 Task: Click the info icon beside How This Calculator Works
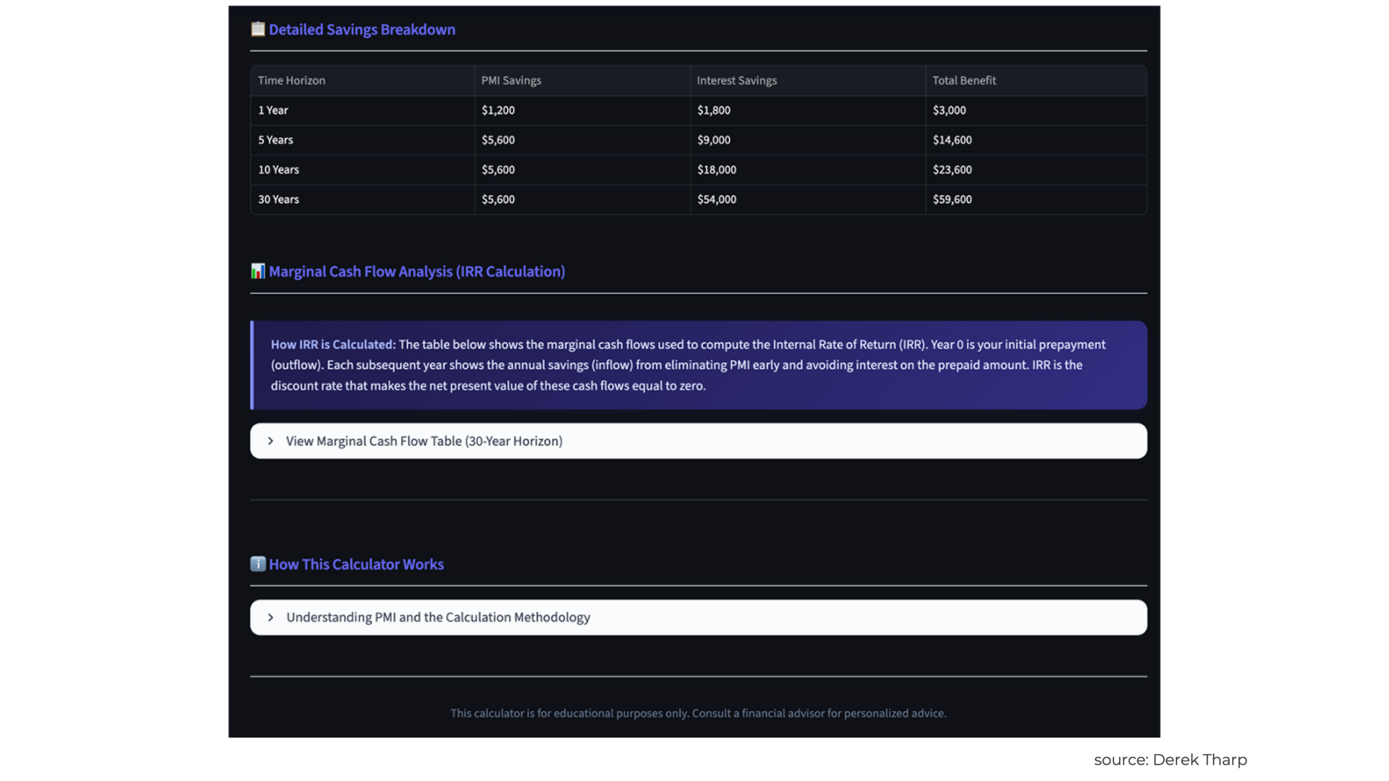click(258, 564)
